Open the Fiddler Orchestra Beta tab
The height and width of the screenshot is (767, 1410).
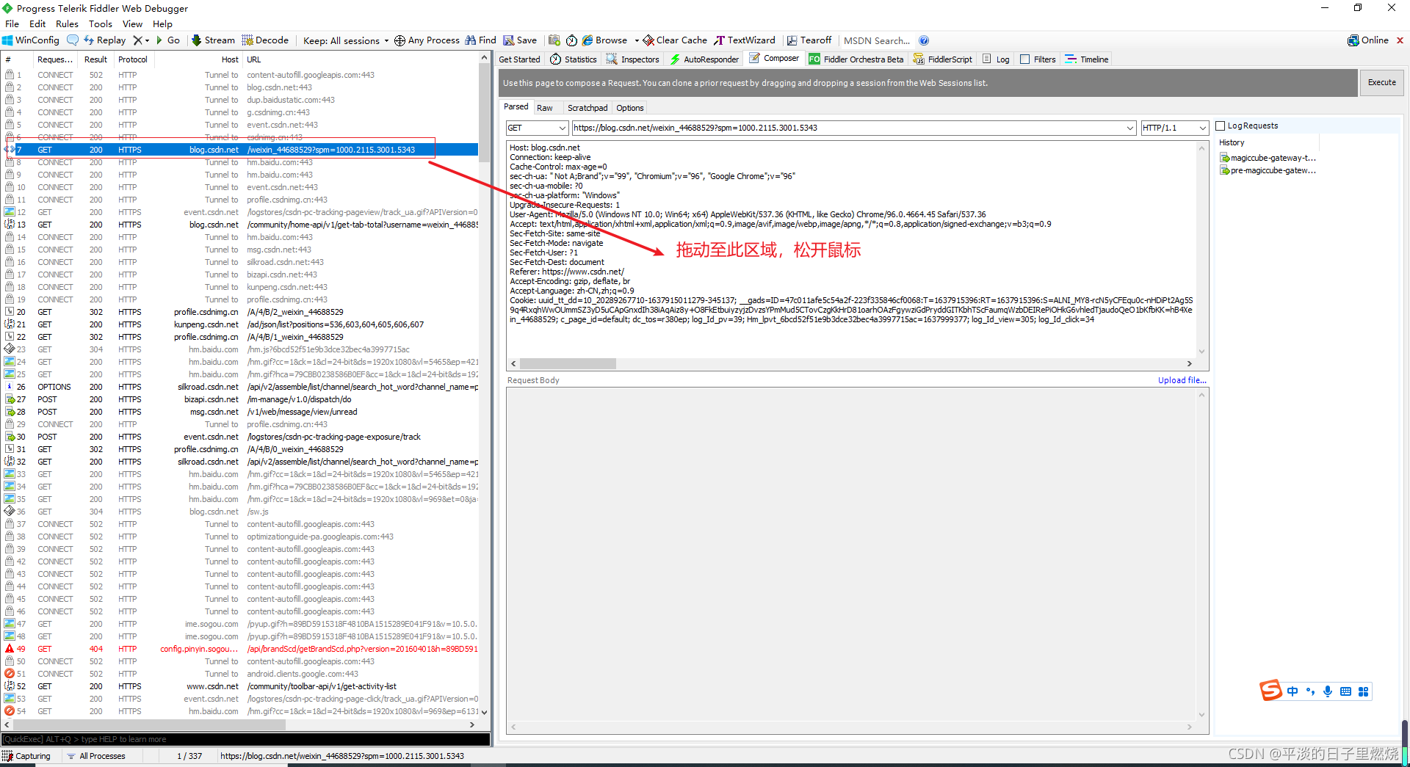[x=856, y=59]
